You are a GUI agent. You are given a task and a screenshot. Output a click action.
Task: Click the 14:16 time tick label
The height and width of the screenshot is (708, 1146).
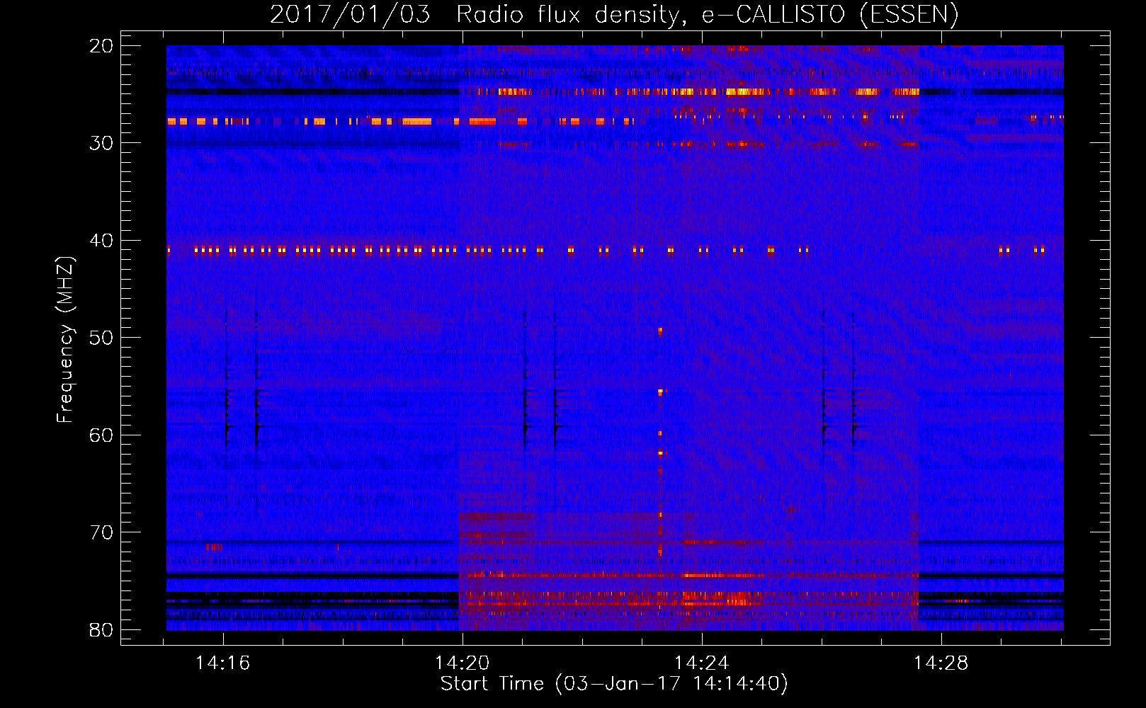click(x=223, y=663)
